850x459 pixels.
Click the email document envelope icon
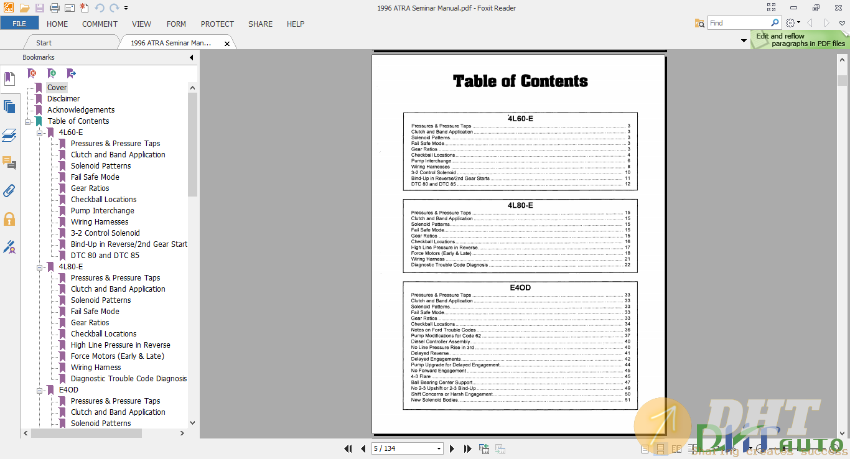coord(69,8)
